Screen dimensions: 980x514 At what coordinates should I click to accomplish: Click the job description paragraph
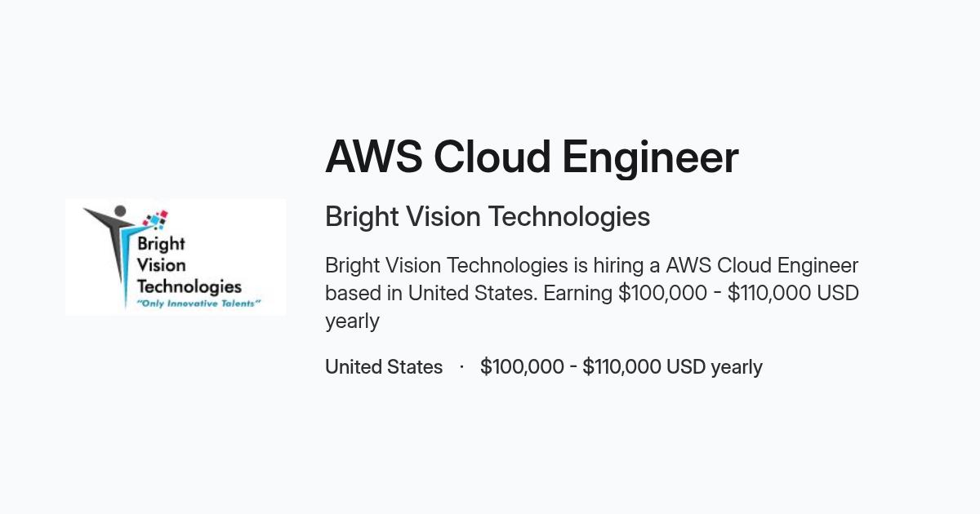[x=592, y=293]
